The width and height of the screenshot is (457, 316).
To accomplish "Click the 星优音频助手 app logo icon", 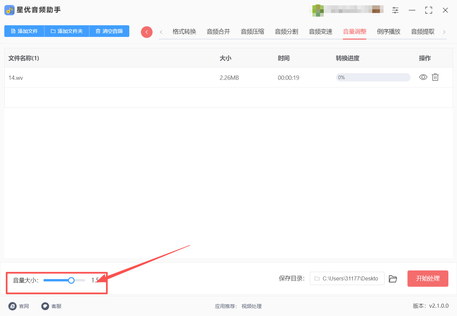I will pos(9,10).
